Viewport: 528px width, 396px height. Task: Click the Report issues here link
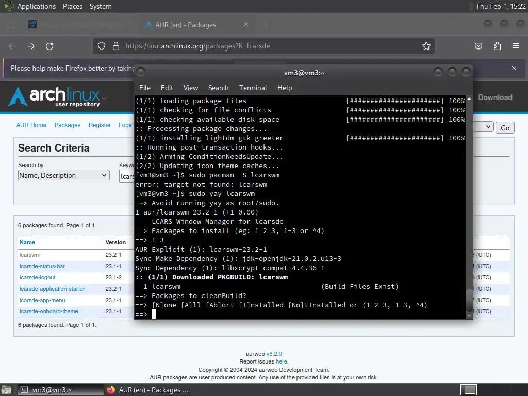pos(282,361)
